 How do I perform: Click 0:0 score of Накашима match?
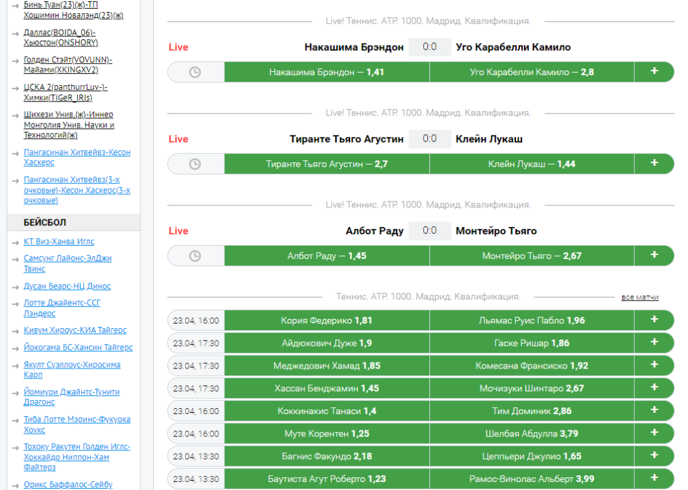tap(429, 47)
